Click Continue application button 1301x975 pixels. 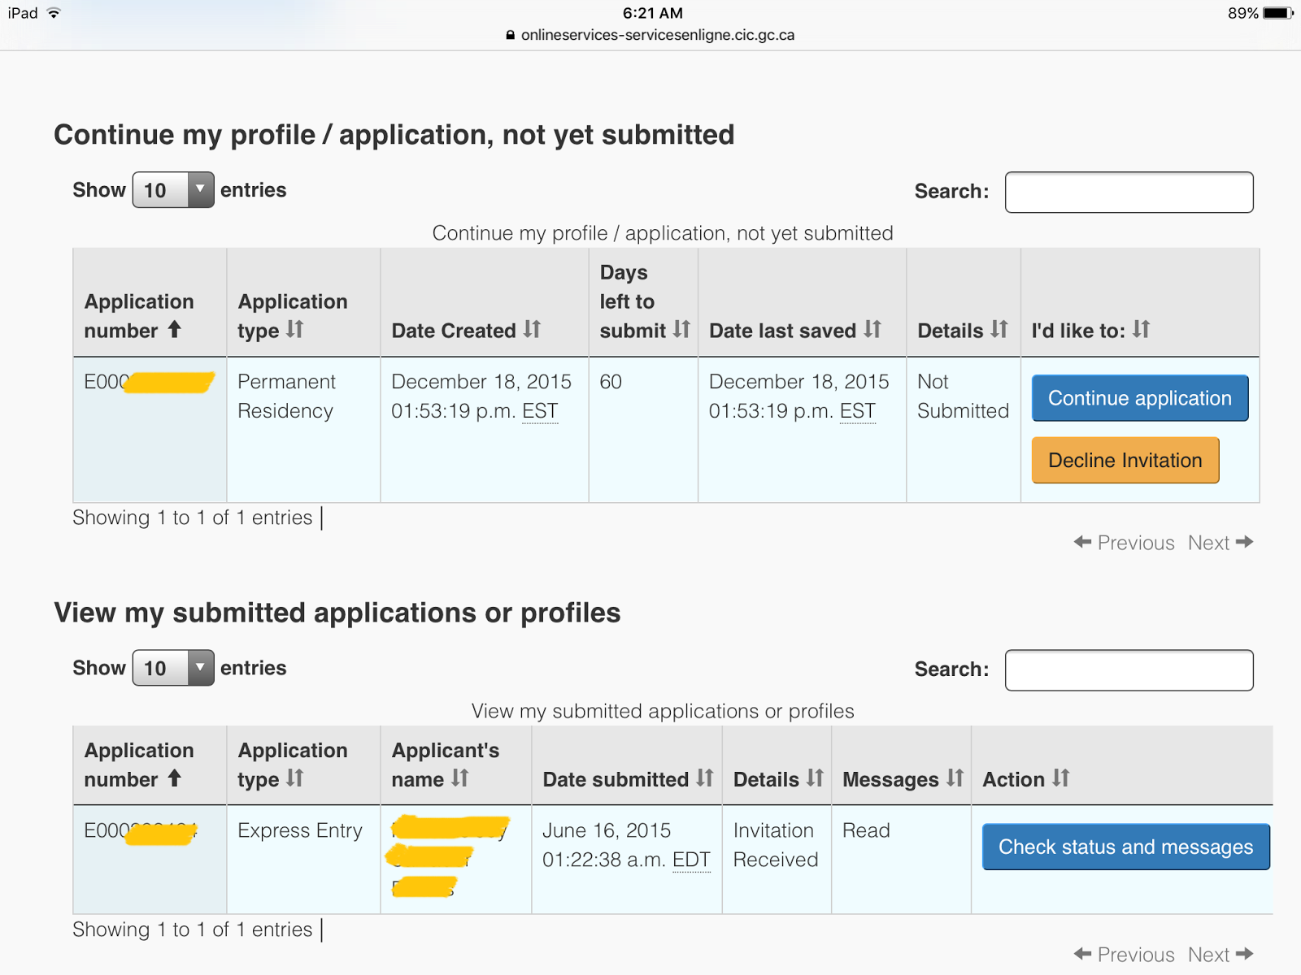(x=1139, y=398)
